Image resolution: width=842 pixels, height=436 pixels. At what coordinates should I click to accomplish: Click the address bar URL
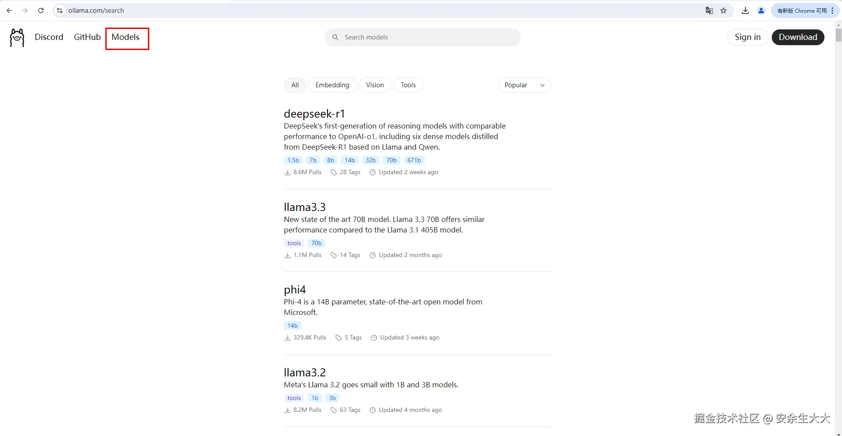[x=96, y=11]
